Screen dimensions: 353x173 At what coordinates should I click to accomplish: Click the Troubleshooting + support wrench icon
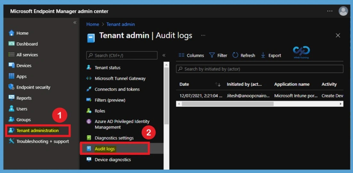click(x=11, y=141)
